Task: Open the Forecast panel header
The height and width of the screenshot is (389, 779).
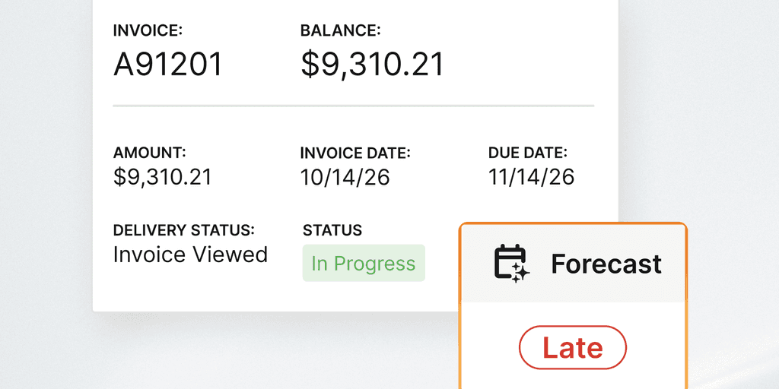Action: coord(573,264)
